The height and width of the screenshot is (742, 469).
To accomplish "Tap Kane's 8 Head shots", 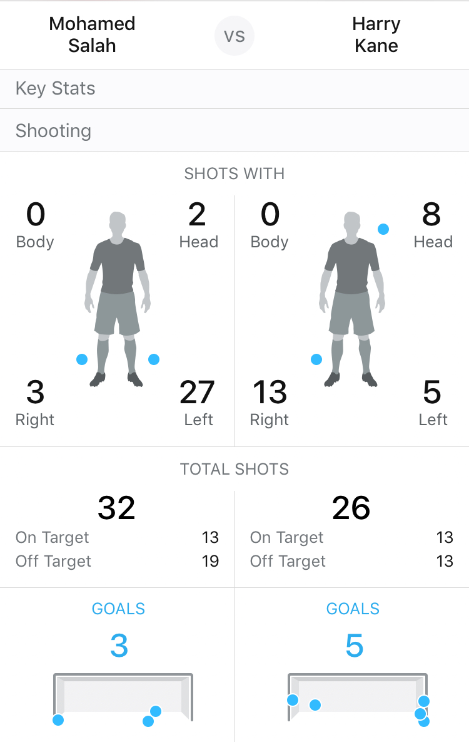I will pos(433,225).
